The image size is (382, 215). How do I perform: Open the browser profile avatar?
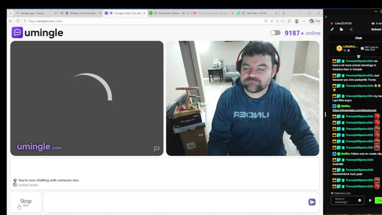click(296, 21)
